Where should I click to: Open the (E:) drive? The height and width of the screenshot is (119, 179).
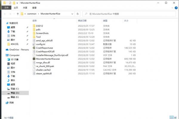pyautogui.click(x=15, y=97)
